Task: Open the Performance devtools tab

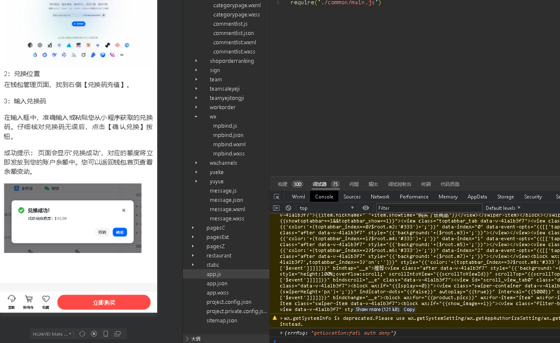Action: tap(414, 197)
